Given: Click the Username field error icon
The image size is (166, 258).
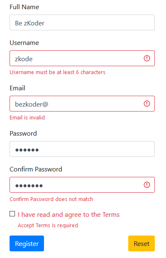Looking at the screenshot, I should [x=147, y=58].
